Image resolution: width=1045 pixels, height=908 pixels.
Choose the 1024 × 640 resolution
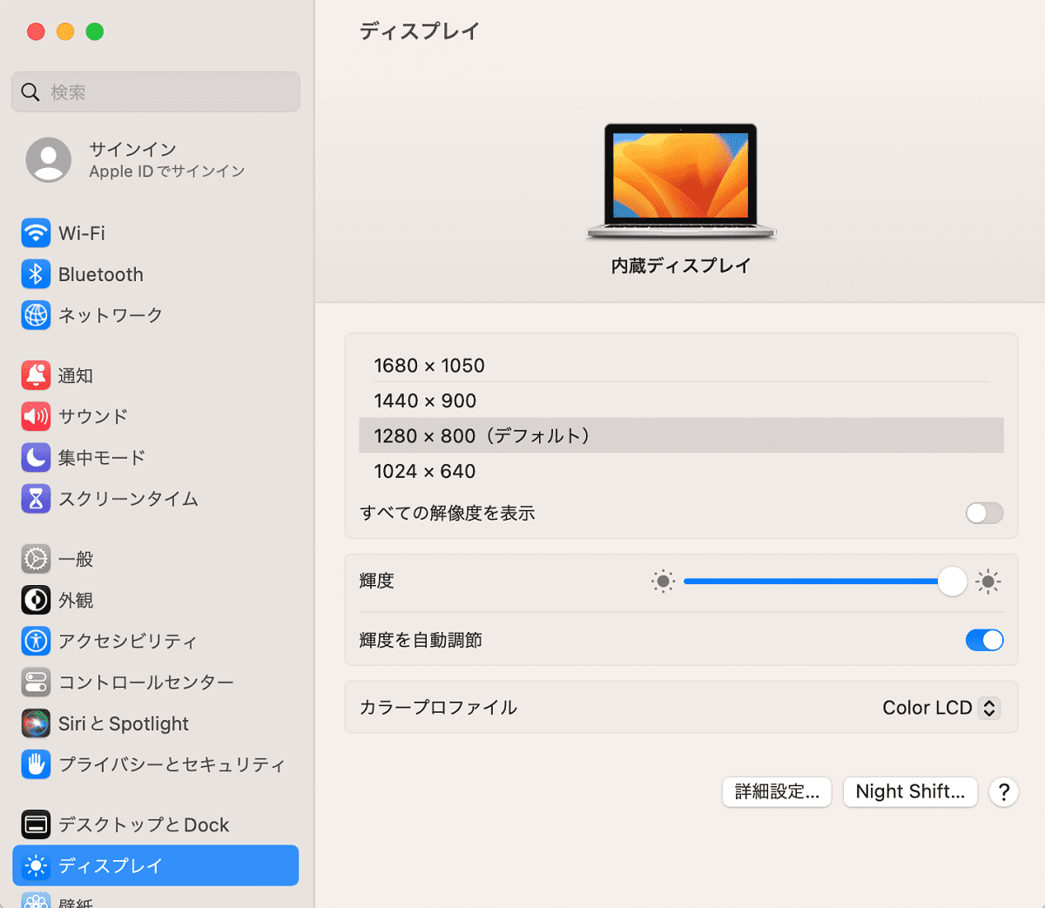tap(681, 471)
